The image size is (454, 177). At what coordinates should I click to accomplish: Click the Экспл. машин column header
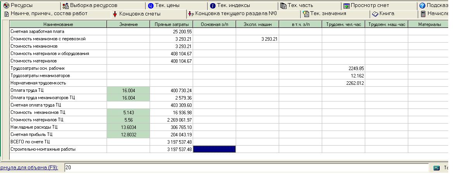coord(257,24)
